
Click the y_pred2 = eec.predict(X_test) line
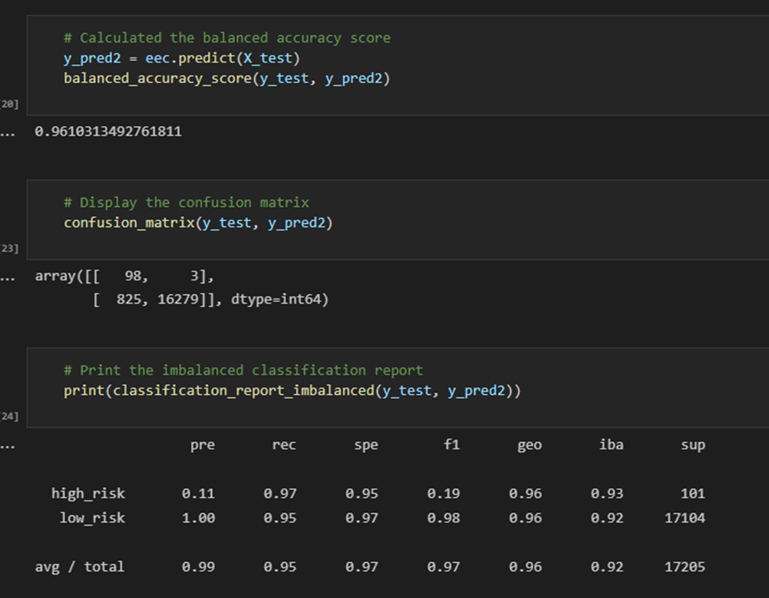pyautogui.click(x=181, y=58)
